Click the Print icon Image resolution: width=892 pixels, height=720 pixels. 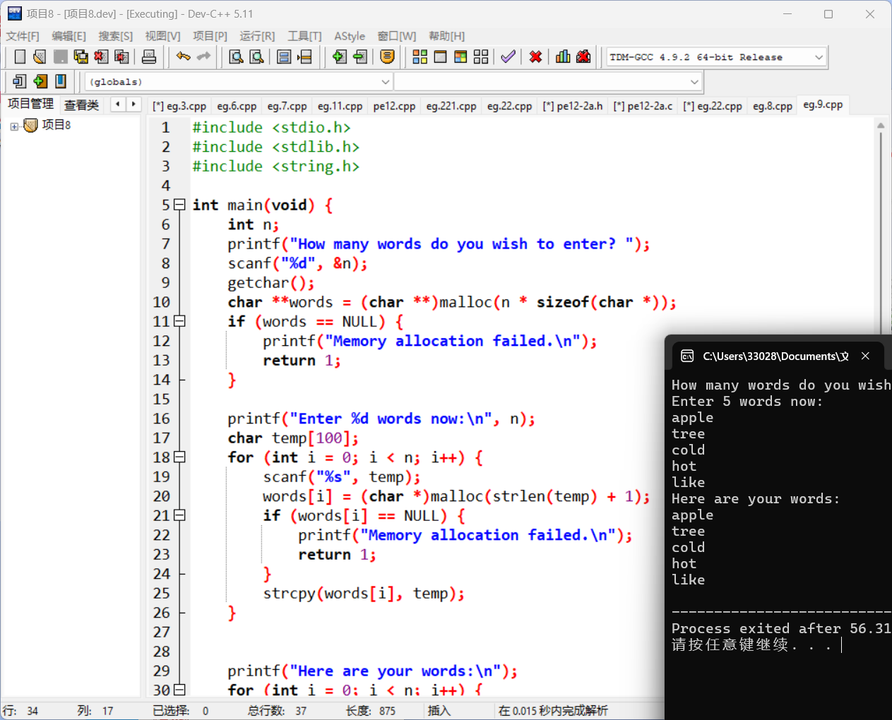(x=149, y=56)
